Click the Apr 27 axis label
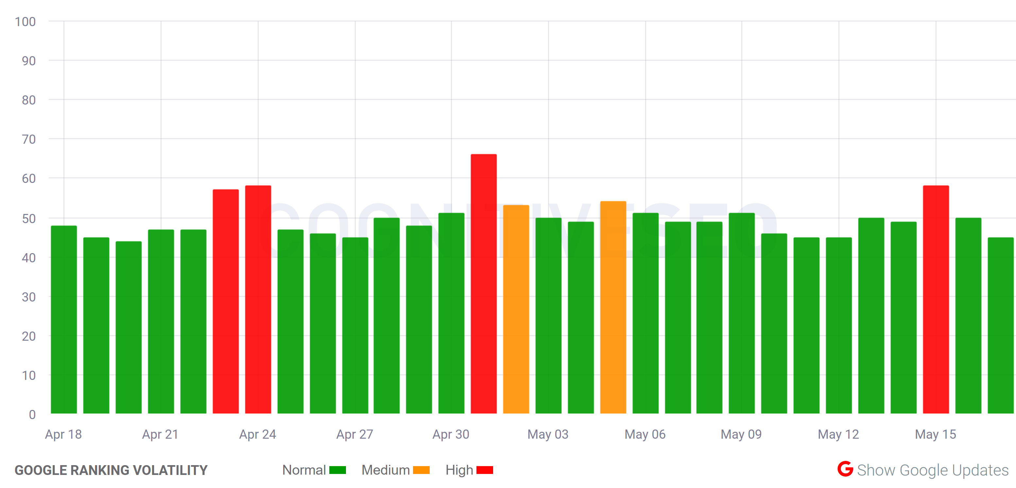Image resolution: width=1016 pixels, height=488 pixels. click(x=355, y=434)
